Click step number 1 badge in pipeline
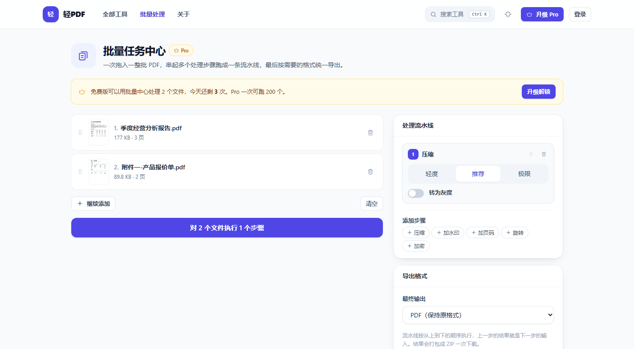The height and width of the screenshot is (349, 634). tap(413, 154)
